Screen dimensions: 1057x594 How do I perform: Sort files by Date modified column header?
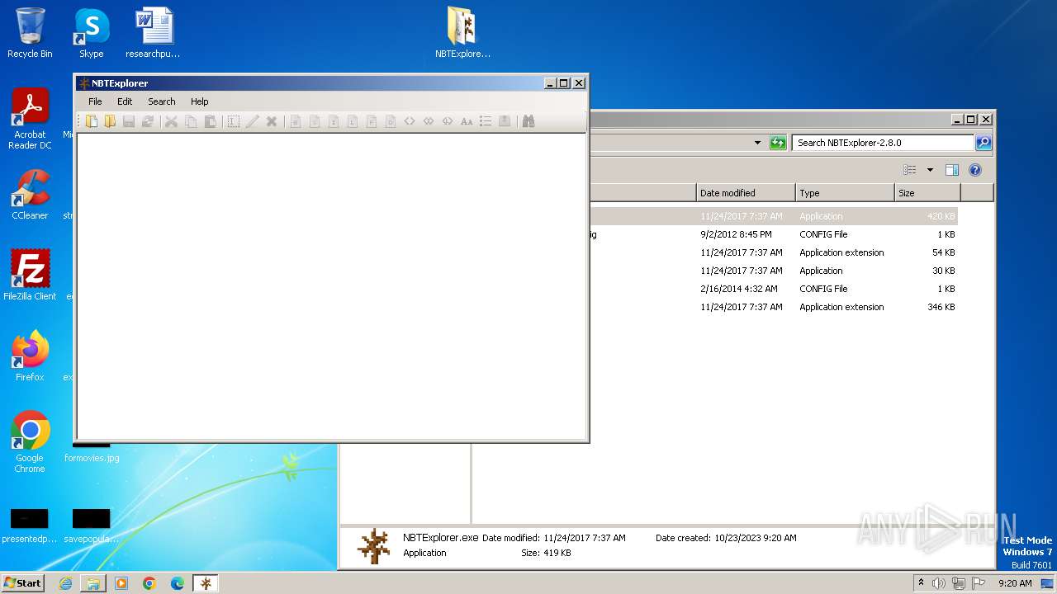point(746,193)
